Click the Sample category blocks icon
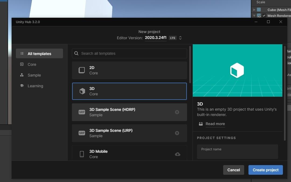Image resolution: width=291 pixels, height=182 pixels. coord(22,75)
